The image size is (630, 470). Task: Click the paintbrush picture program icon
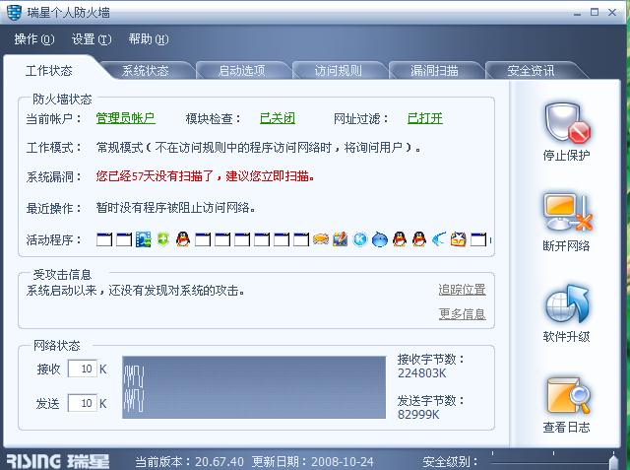tap(340, 239)
